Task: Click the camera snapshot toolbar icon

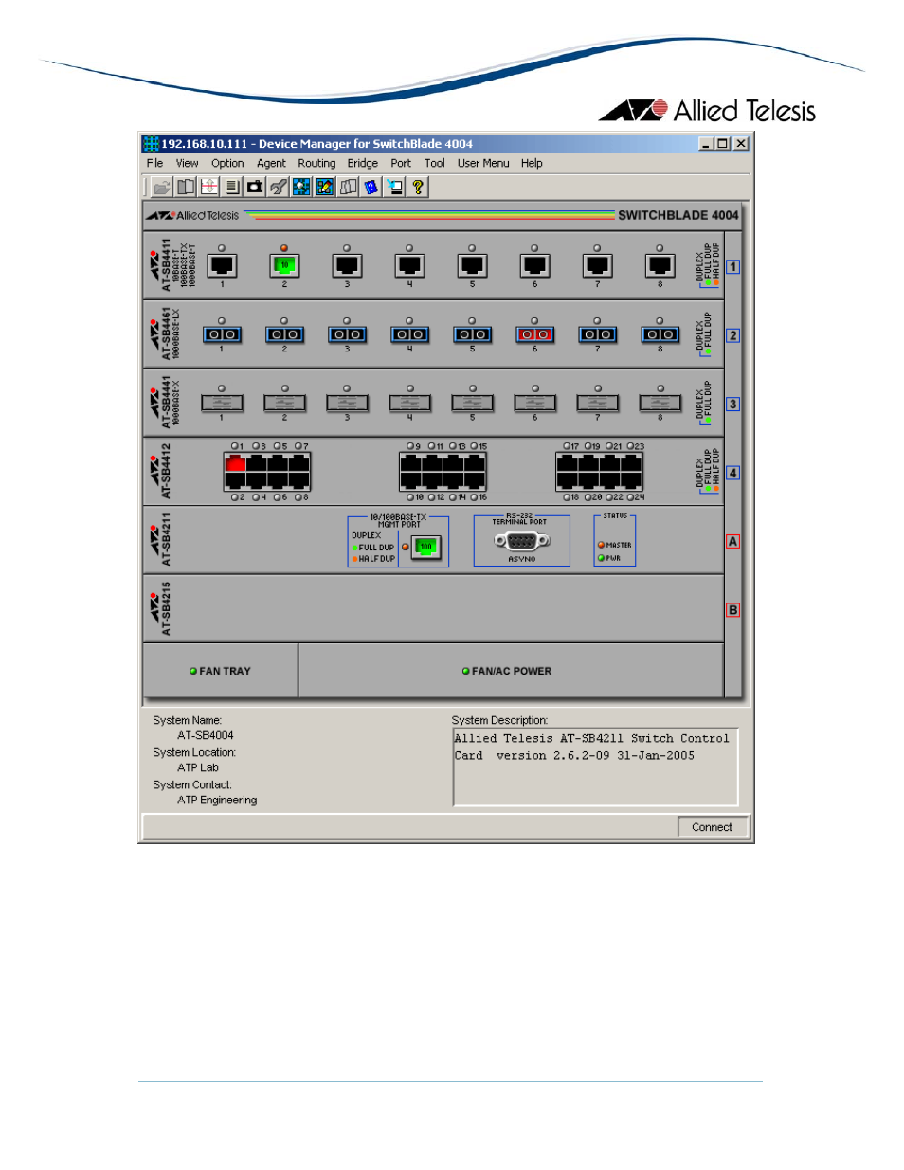Action: (255, 188)
